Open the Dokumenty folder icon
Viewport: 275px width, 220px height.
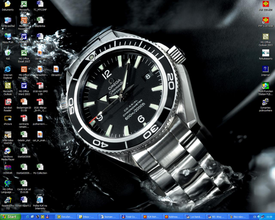click(8, 4)
